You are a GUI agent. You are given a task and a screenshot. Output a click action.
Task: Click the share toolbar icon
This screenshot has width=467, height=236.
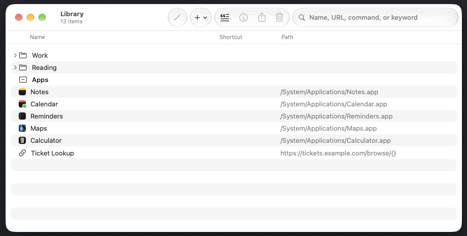262,17
